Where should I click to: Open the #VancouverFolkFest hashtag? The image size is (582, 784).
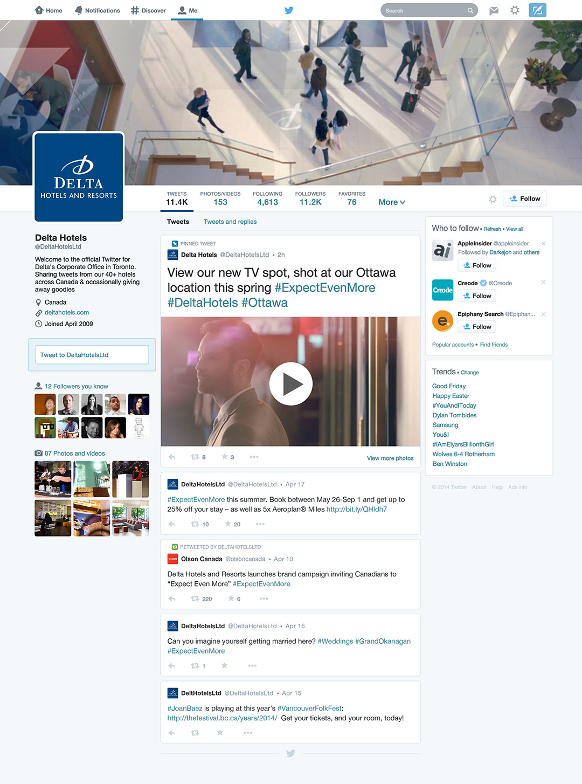309,708
